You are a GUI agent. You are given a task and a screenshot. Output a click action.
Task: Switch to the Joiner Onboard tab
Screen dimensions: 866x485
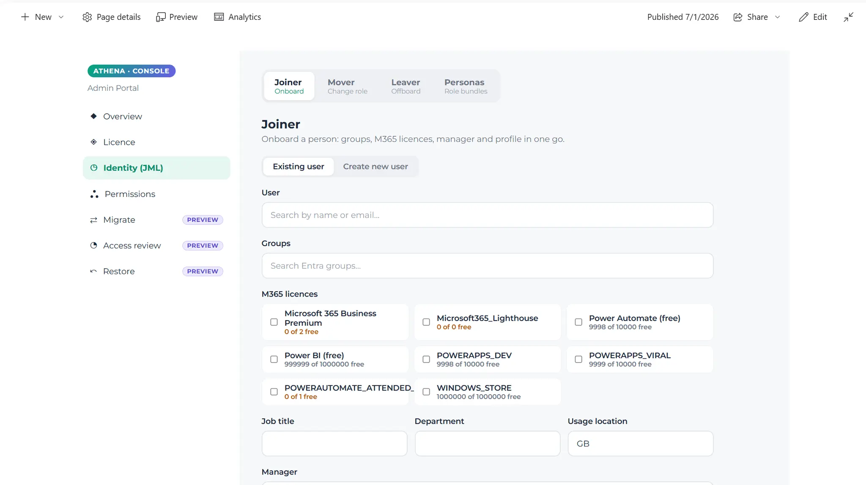[289, 86]
